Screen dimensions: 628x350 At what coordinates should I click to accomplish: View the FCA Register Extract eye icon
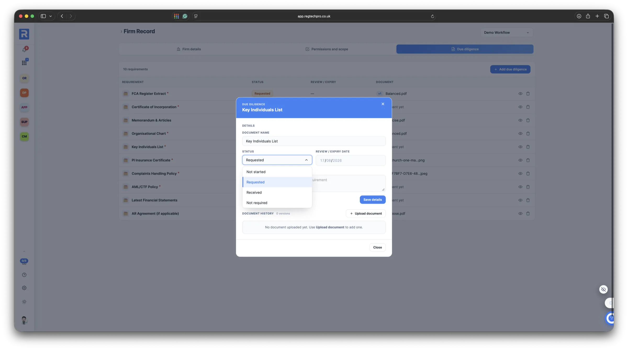click(520, 94)
